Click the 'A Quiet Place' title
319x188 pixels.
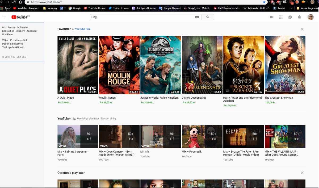point(66,98)
